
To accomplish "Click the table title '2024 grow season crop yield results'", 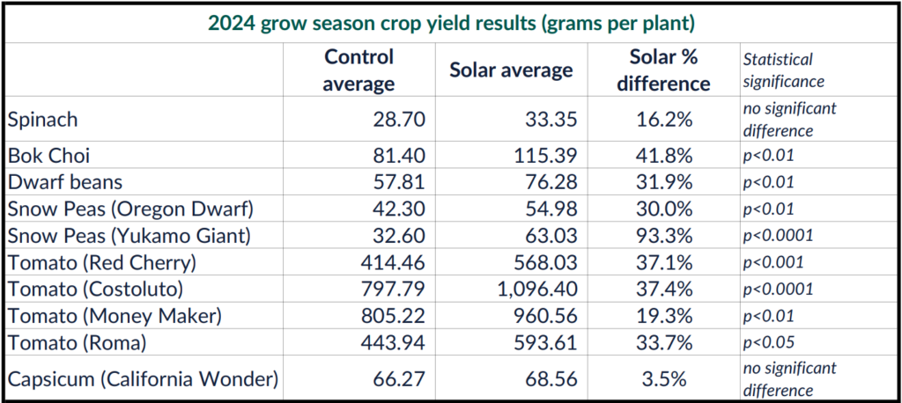I will coord(449,23).
